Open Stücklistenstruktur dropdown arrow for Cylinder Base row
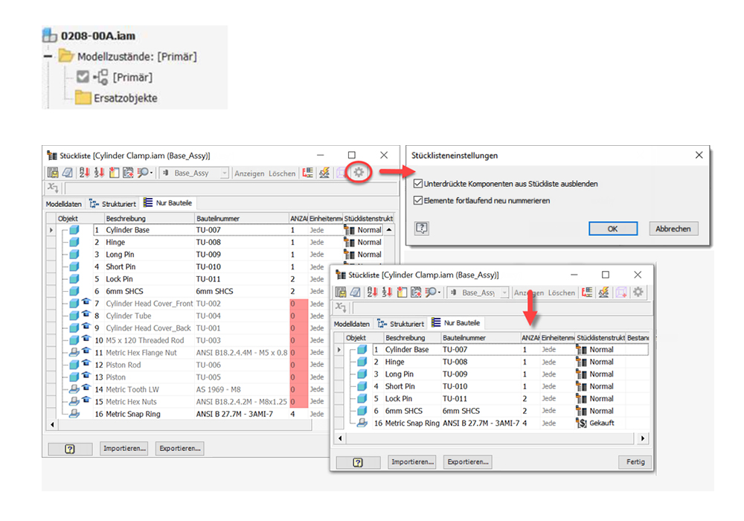Screen dimensions: 744x521 [388, 230]
